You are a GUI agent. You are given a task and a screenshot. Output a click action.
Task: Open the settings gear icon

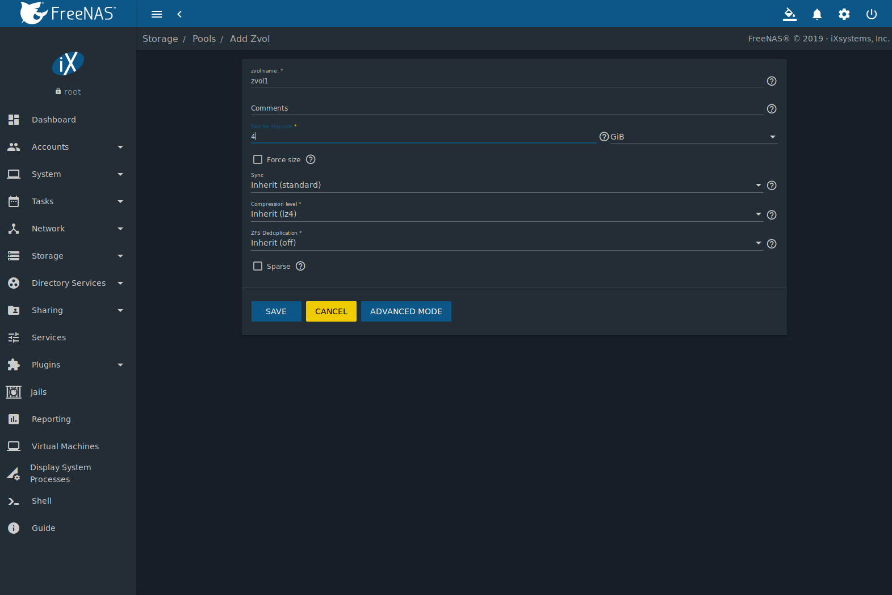[x=844, y=14]
